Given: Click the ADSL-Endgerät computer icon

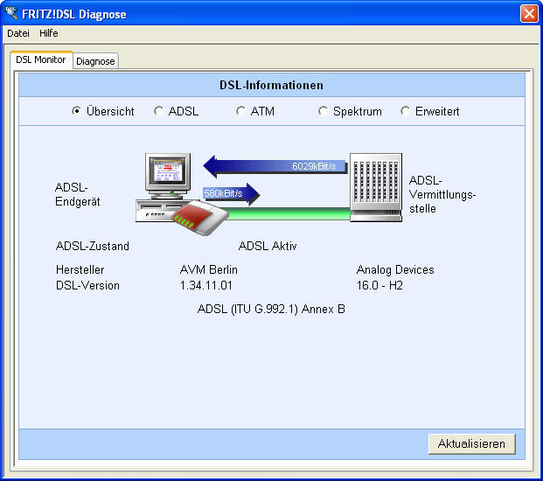Looking at the screenshot, I should 167,187.
